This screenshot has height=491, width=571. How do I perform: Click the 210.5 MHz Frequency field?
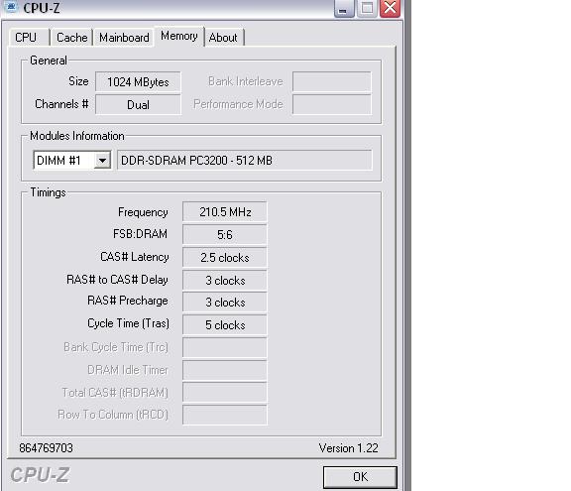(225, 212)
